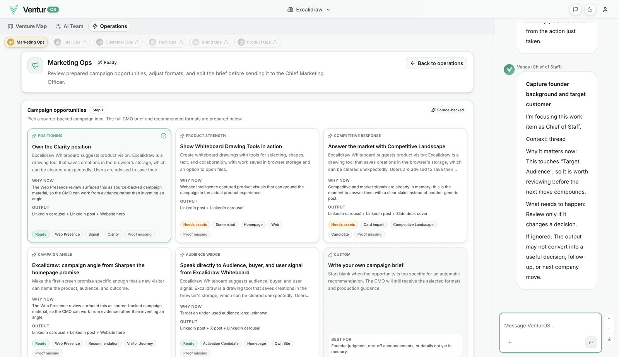Click the Step 1 badge

point(98,110)
